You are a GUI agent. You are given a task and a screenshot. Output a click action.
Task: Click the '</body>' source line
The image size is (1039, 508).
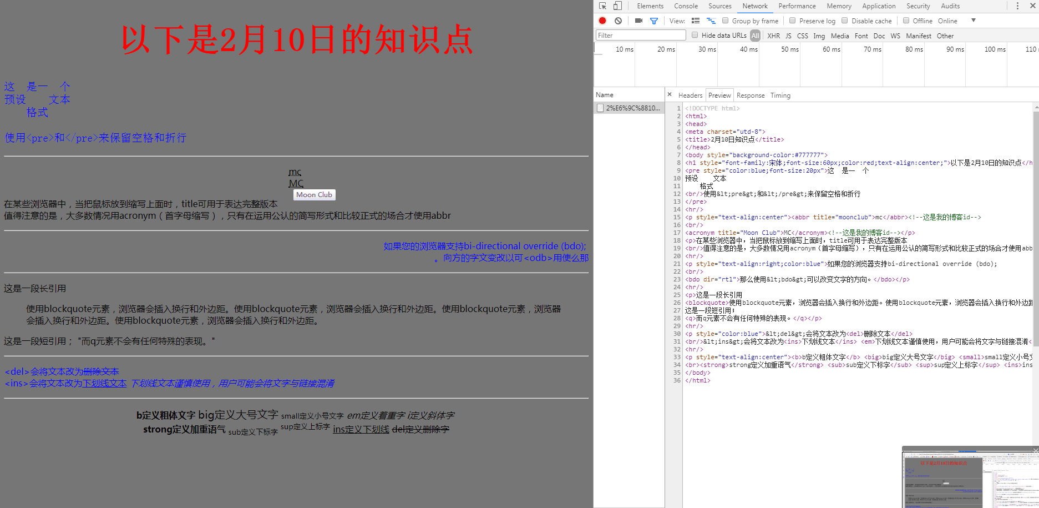point(697,373)
